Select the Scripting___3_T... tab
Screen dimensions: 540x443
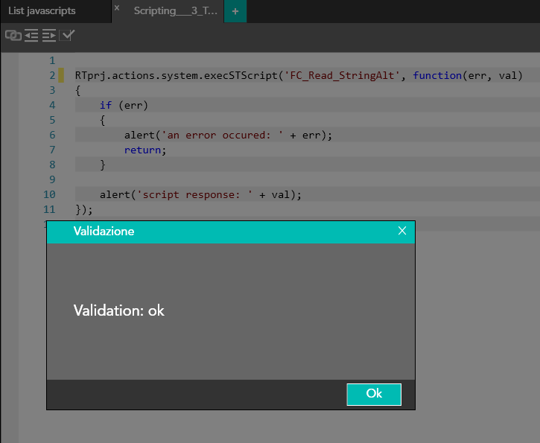click(x=176, y=11)
